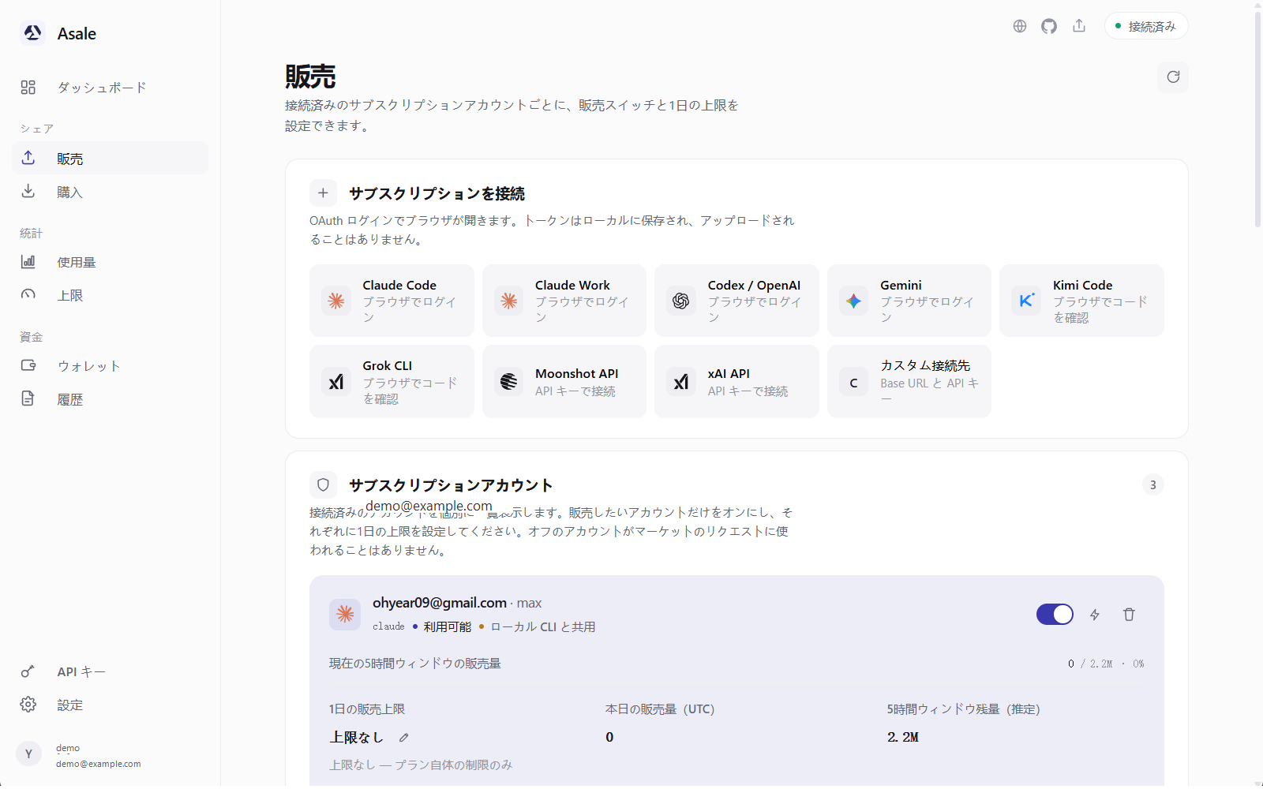Click the shield icon by サブスクリプションアカウント
Screen dimensions: 1263x789
[x=323, y=484]
